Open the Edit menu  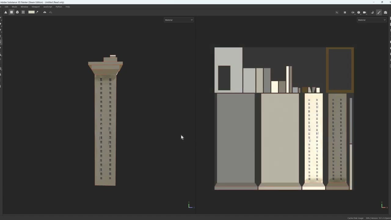[x=6, y=7]
